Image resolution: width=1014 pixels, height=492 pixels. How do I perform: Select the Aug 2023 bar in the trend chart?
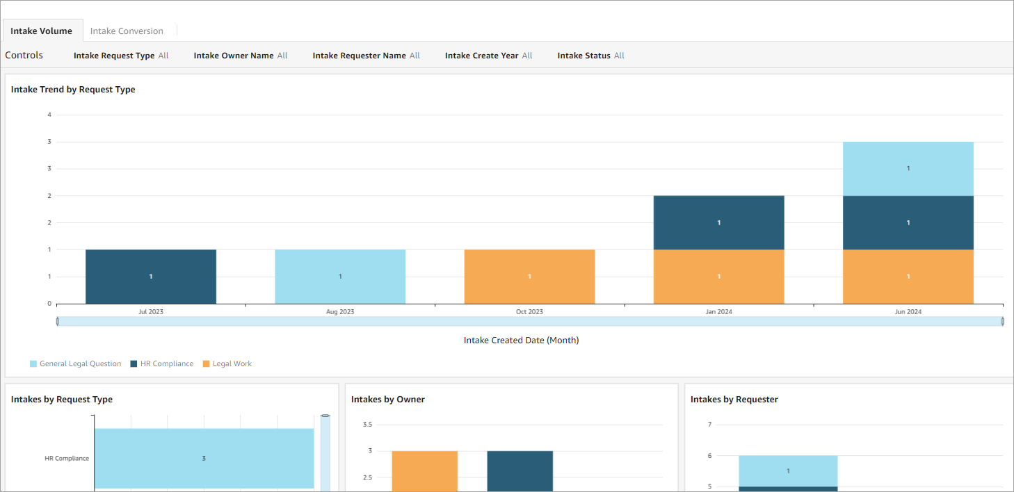tap(339, 276)
